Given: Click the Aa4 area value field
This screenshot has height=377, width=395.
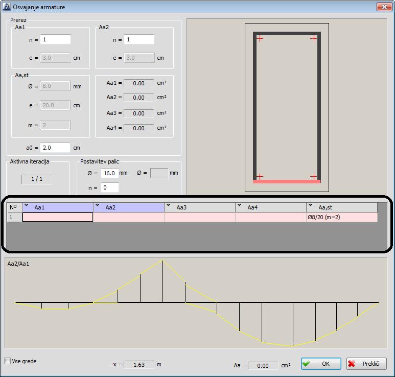Looking at the screenshot, I should coord(139,128).
